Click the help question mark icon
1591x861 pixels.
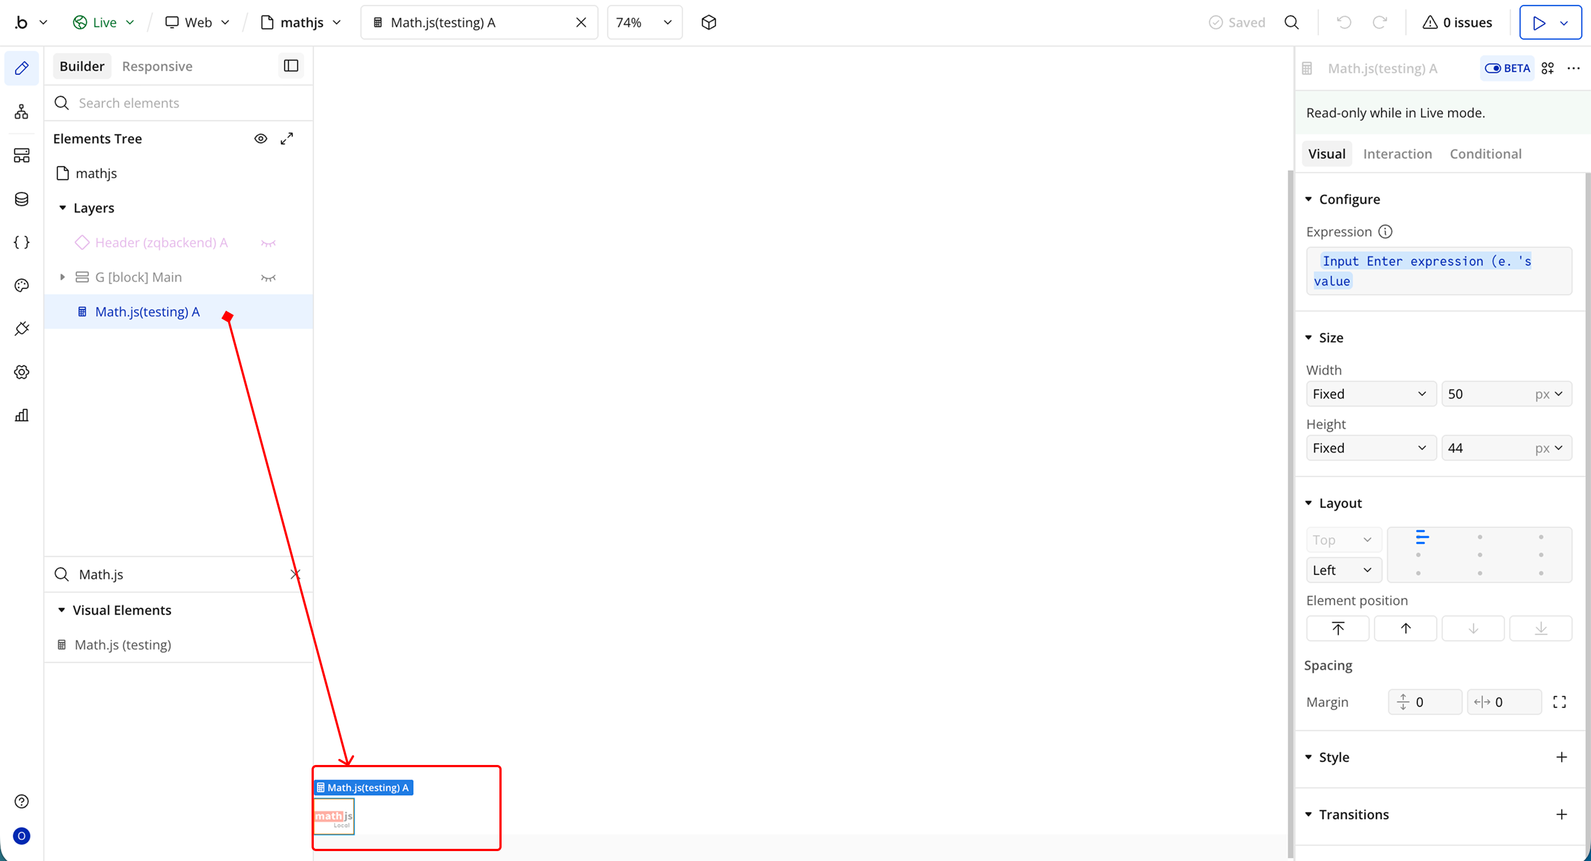22,801
